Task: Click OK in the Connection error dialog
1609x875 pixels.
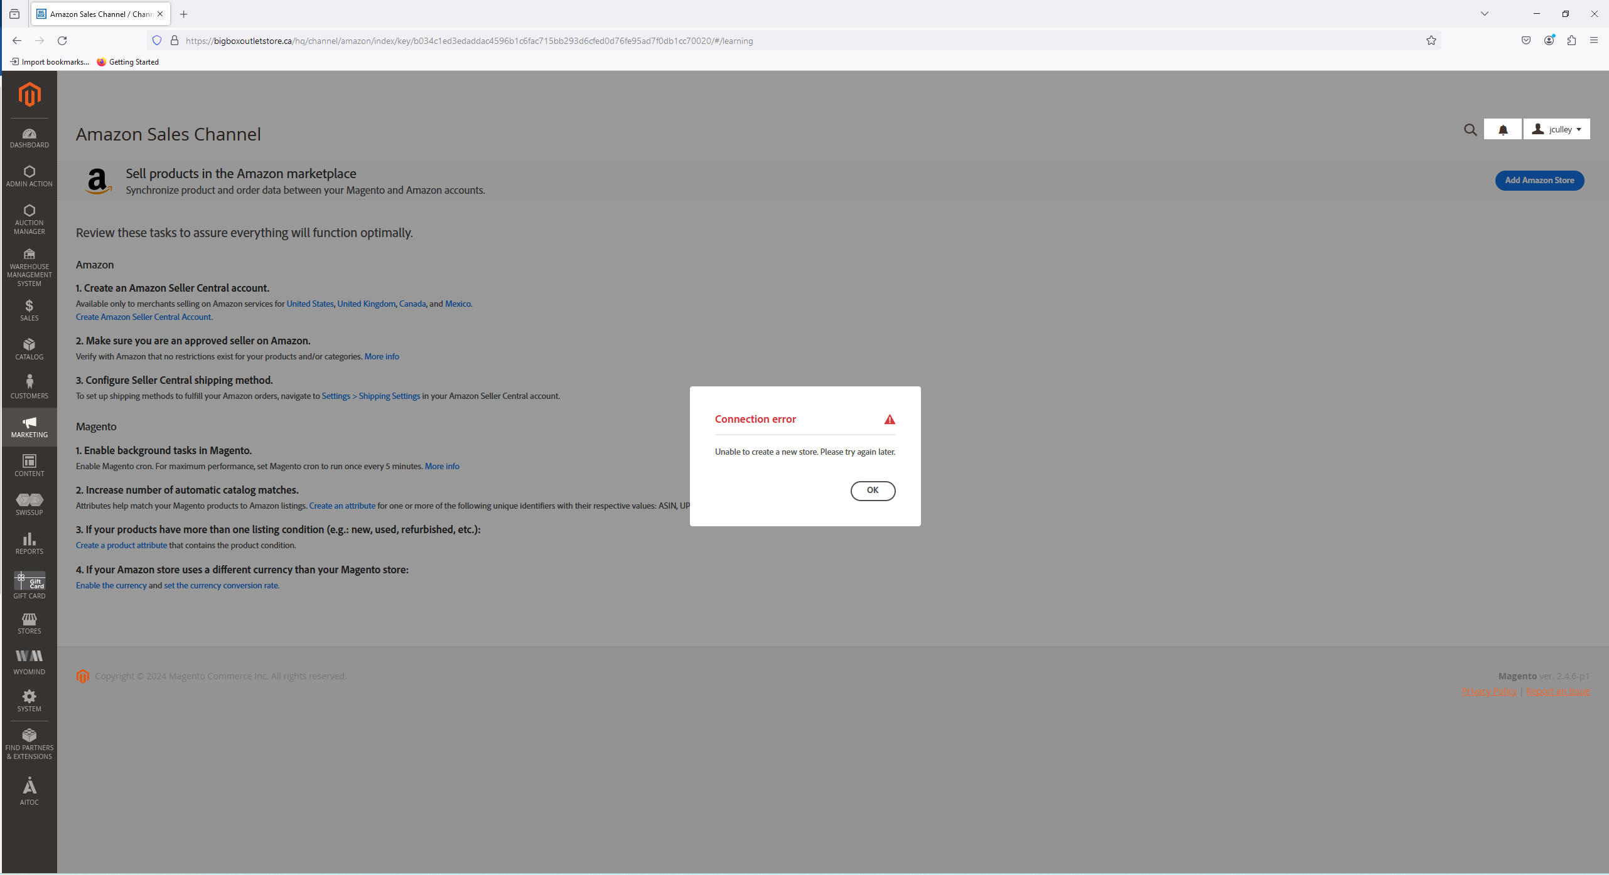Action: coord(873,491)
